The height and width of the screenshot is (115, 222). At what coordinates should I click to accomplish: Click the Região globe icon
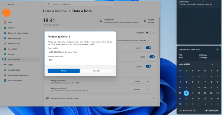pos(145,21)
